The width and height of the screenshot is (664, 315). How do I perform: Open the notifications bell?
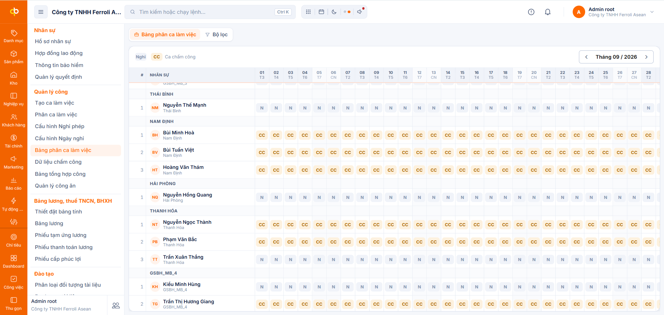pyautogui.click(x=548, y=12)
